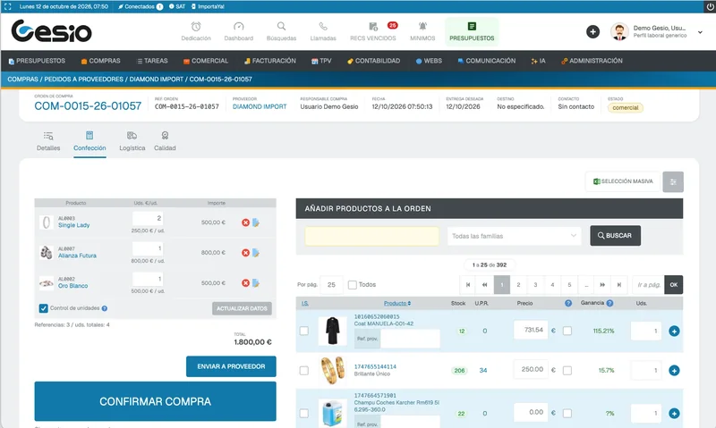The height and width of the screenshot is (428, 716).
Task: Open the COMPRAS main menu
Action: (x=101, y=61)
